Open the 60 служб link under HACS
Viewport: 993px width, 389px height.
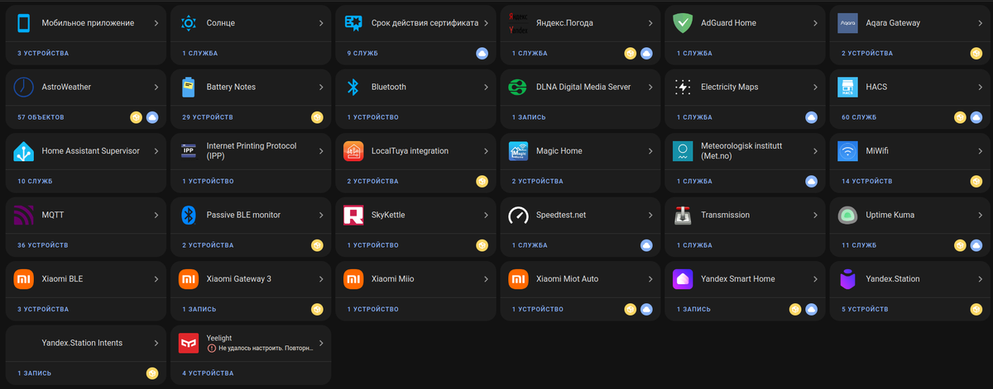[x=859, y=117]
